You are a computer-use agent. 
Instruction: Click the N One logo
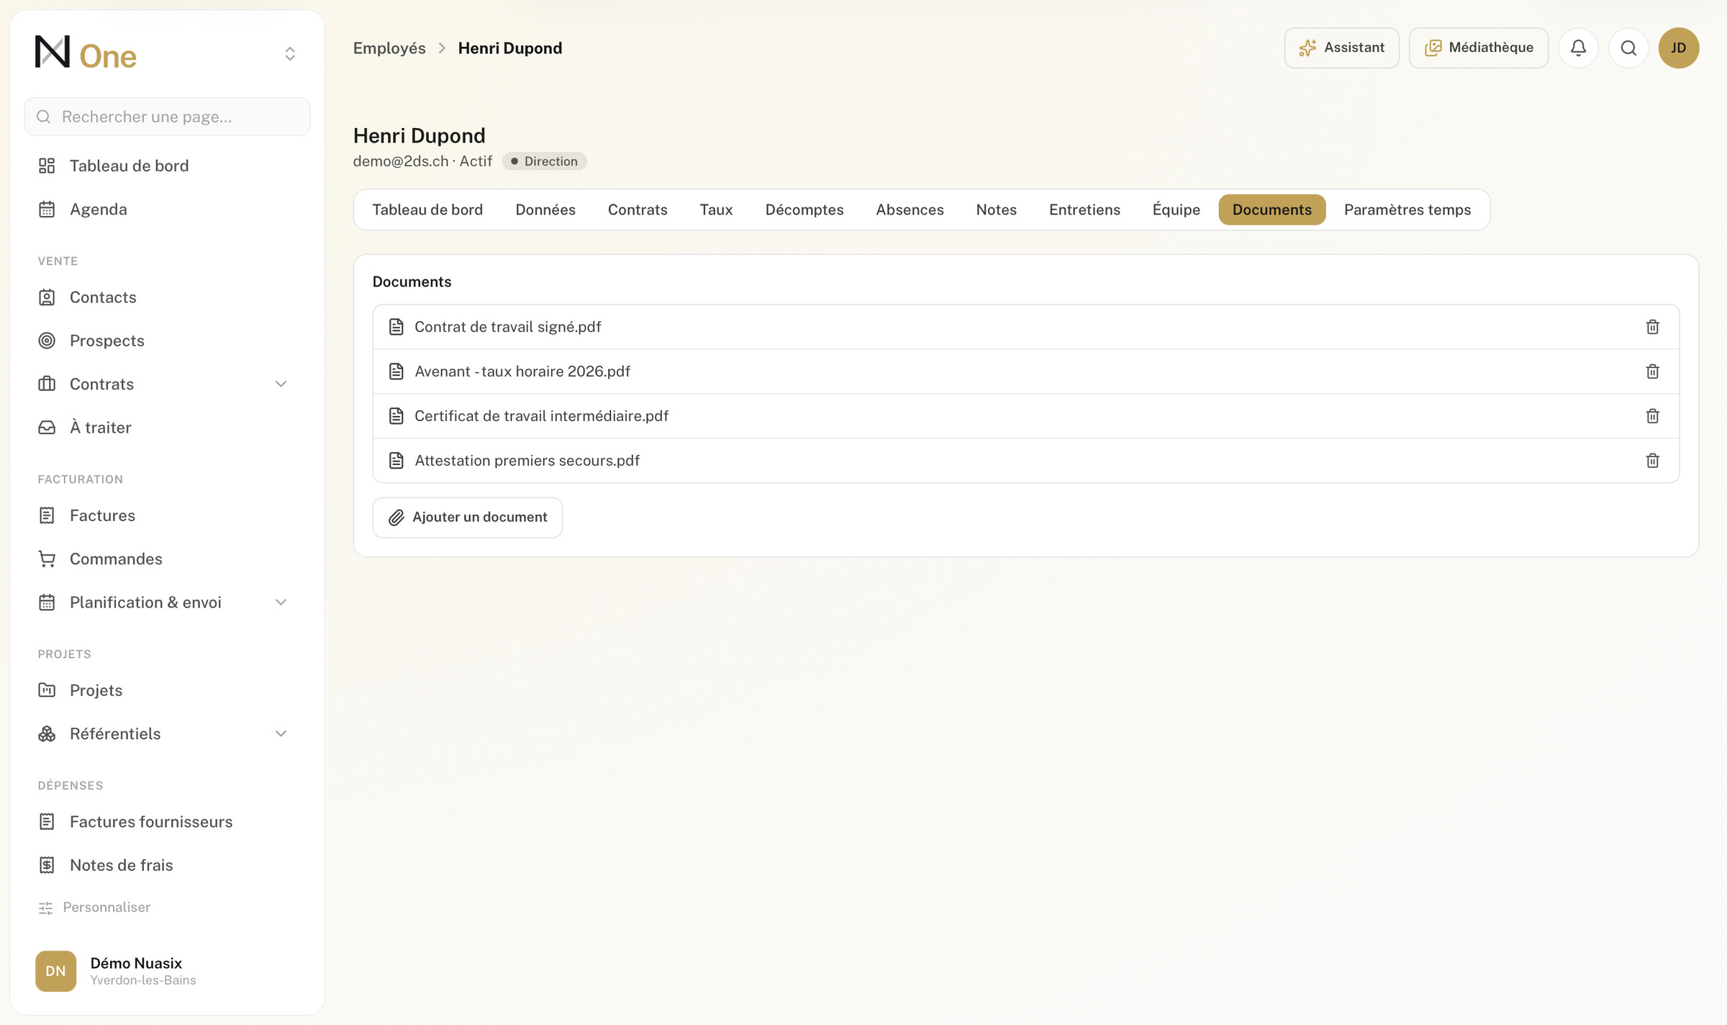tap(86, 53)
